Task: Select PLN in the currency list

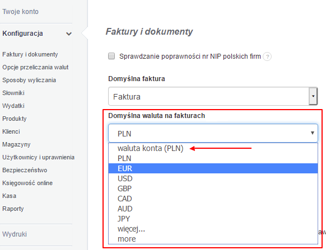Action: click(x=213, y=158)
